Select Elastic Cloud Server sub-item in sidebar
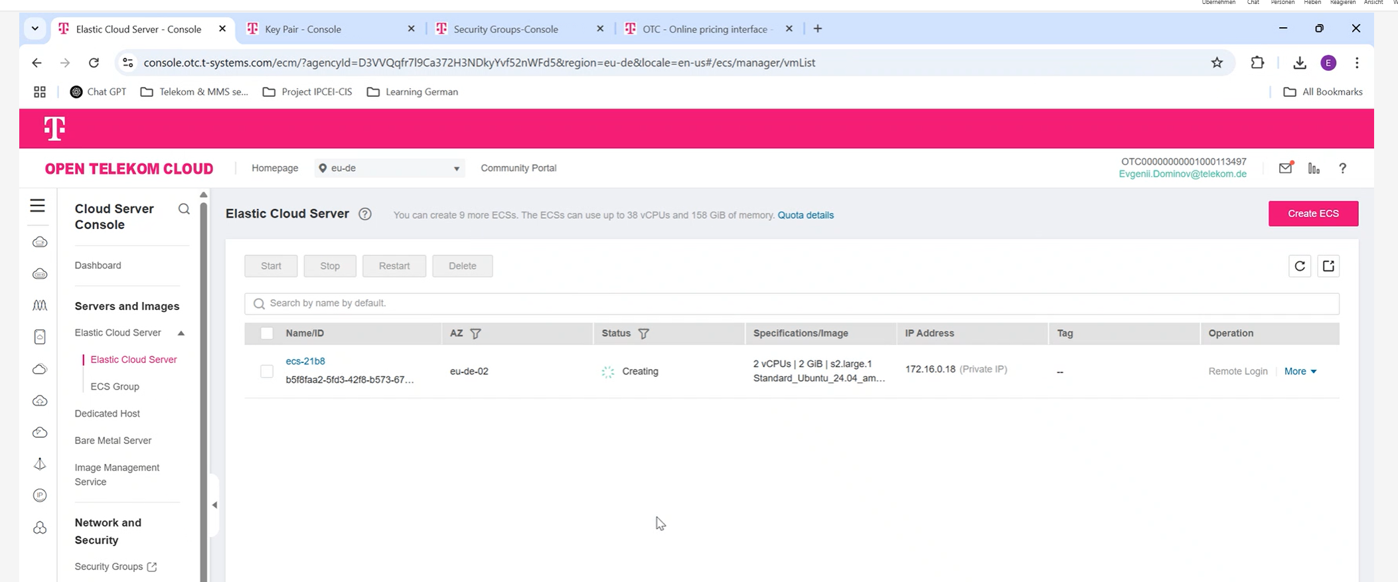The height and width of the screenshot is (582, 1398). 133,360
